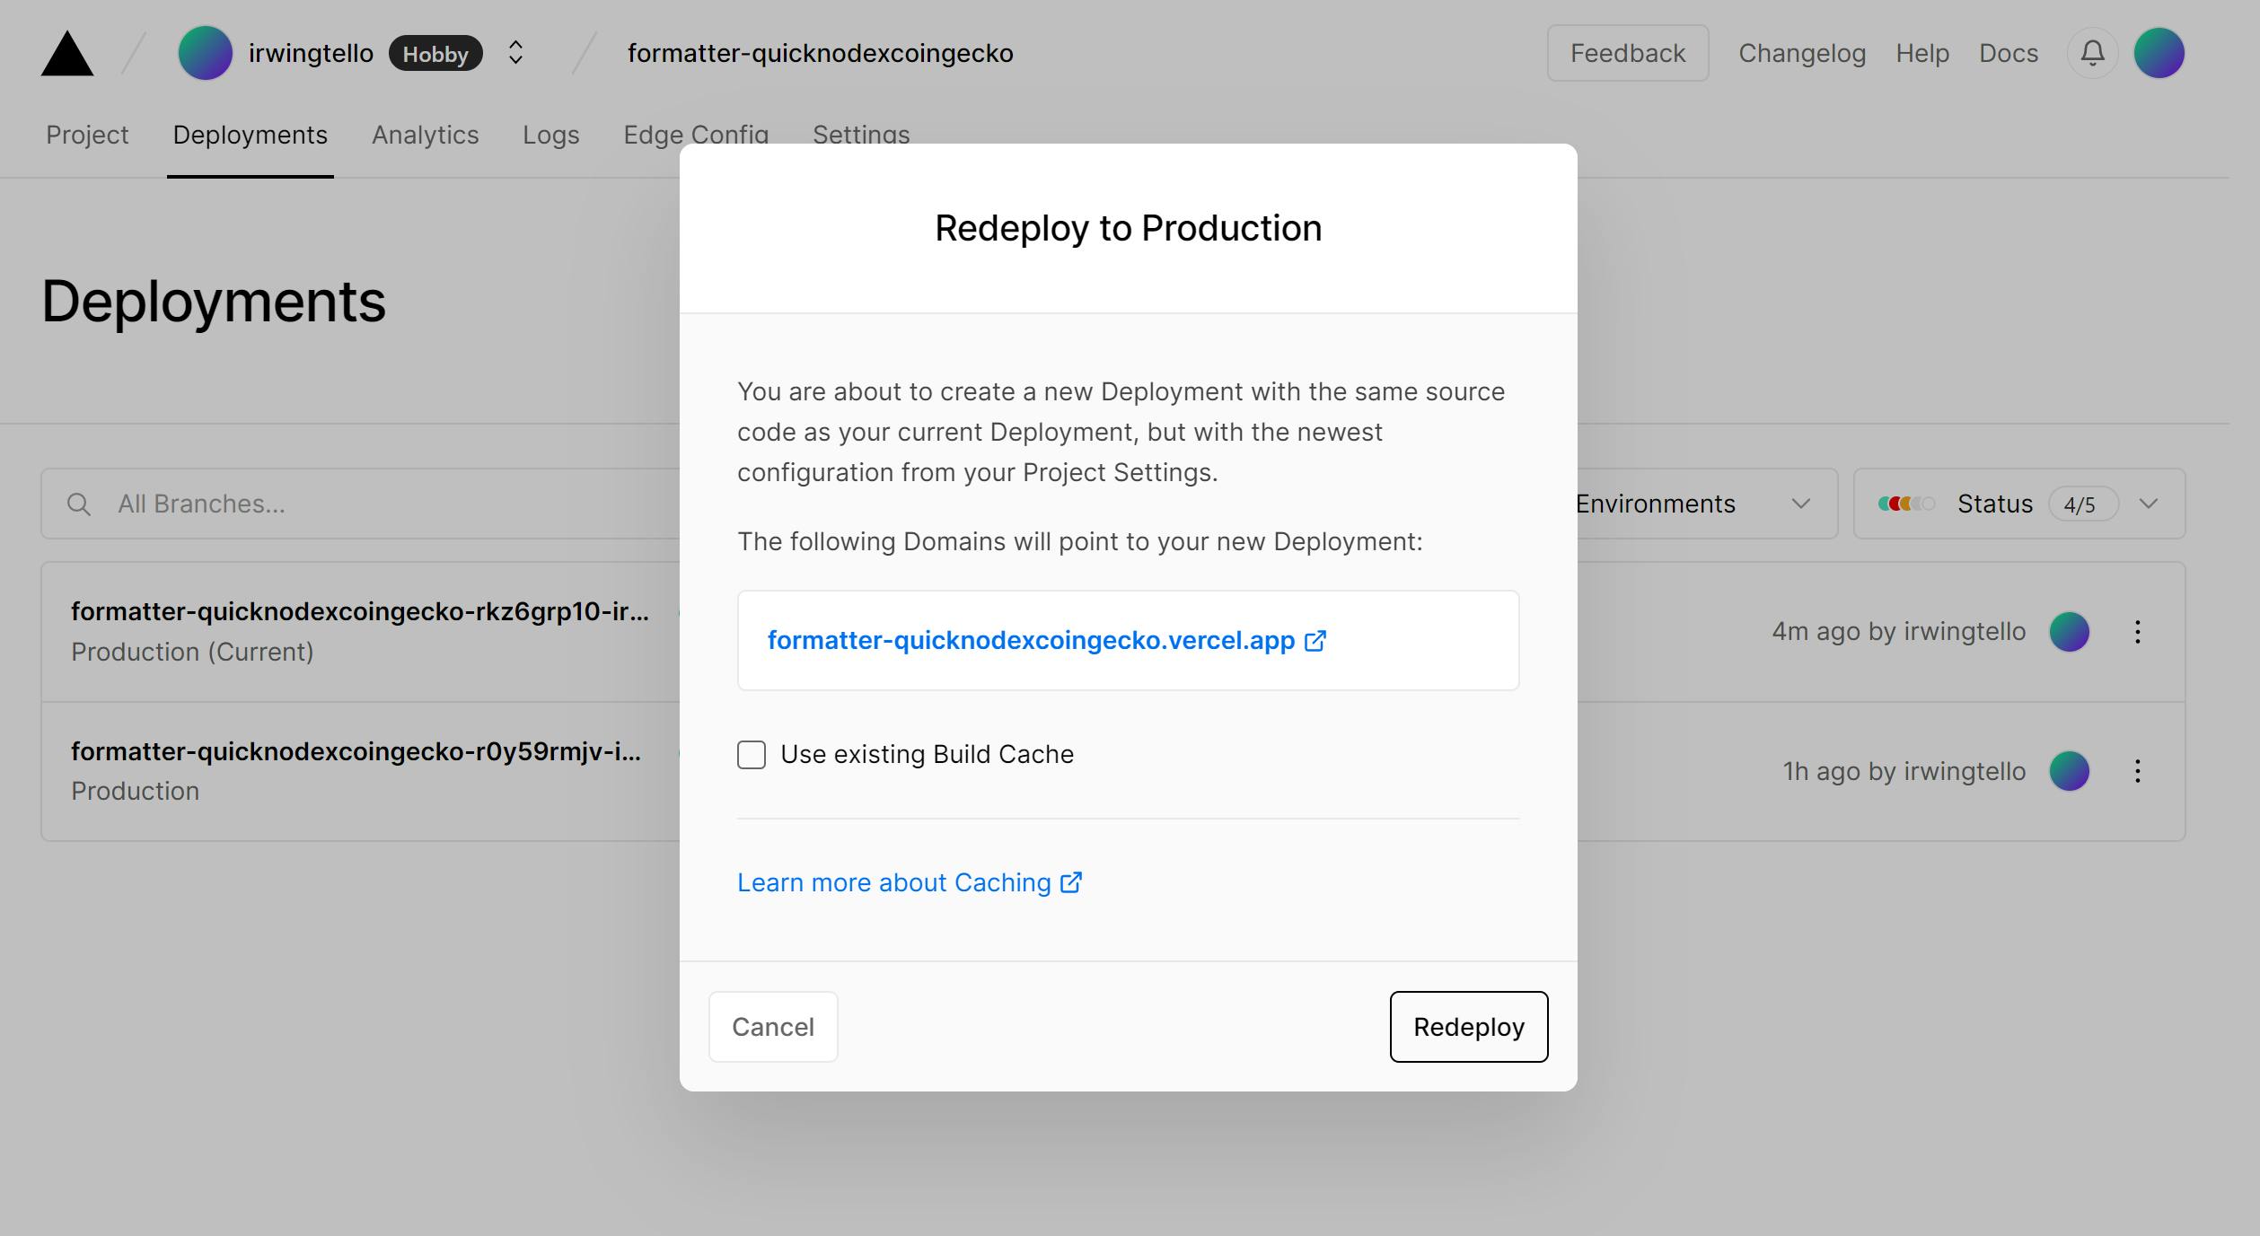
Task: Switch to the Logs tab
Action: point(551,134)
